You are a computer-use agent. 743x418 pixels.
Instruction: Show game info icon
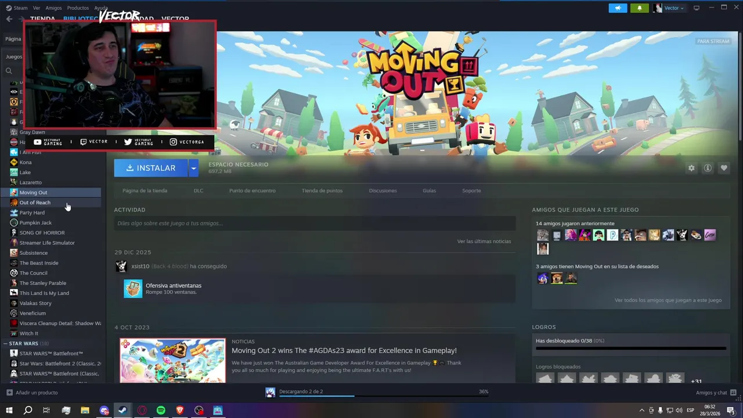(708, 168)
